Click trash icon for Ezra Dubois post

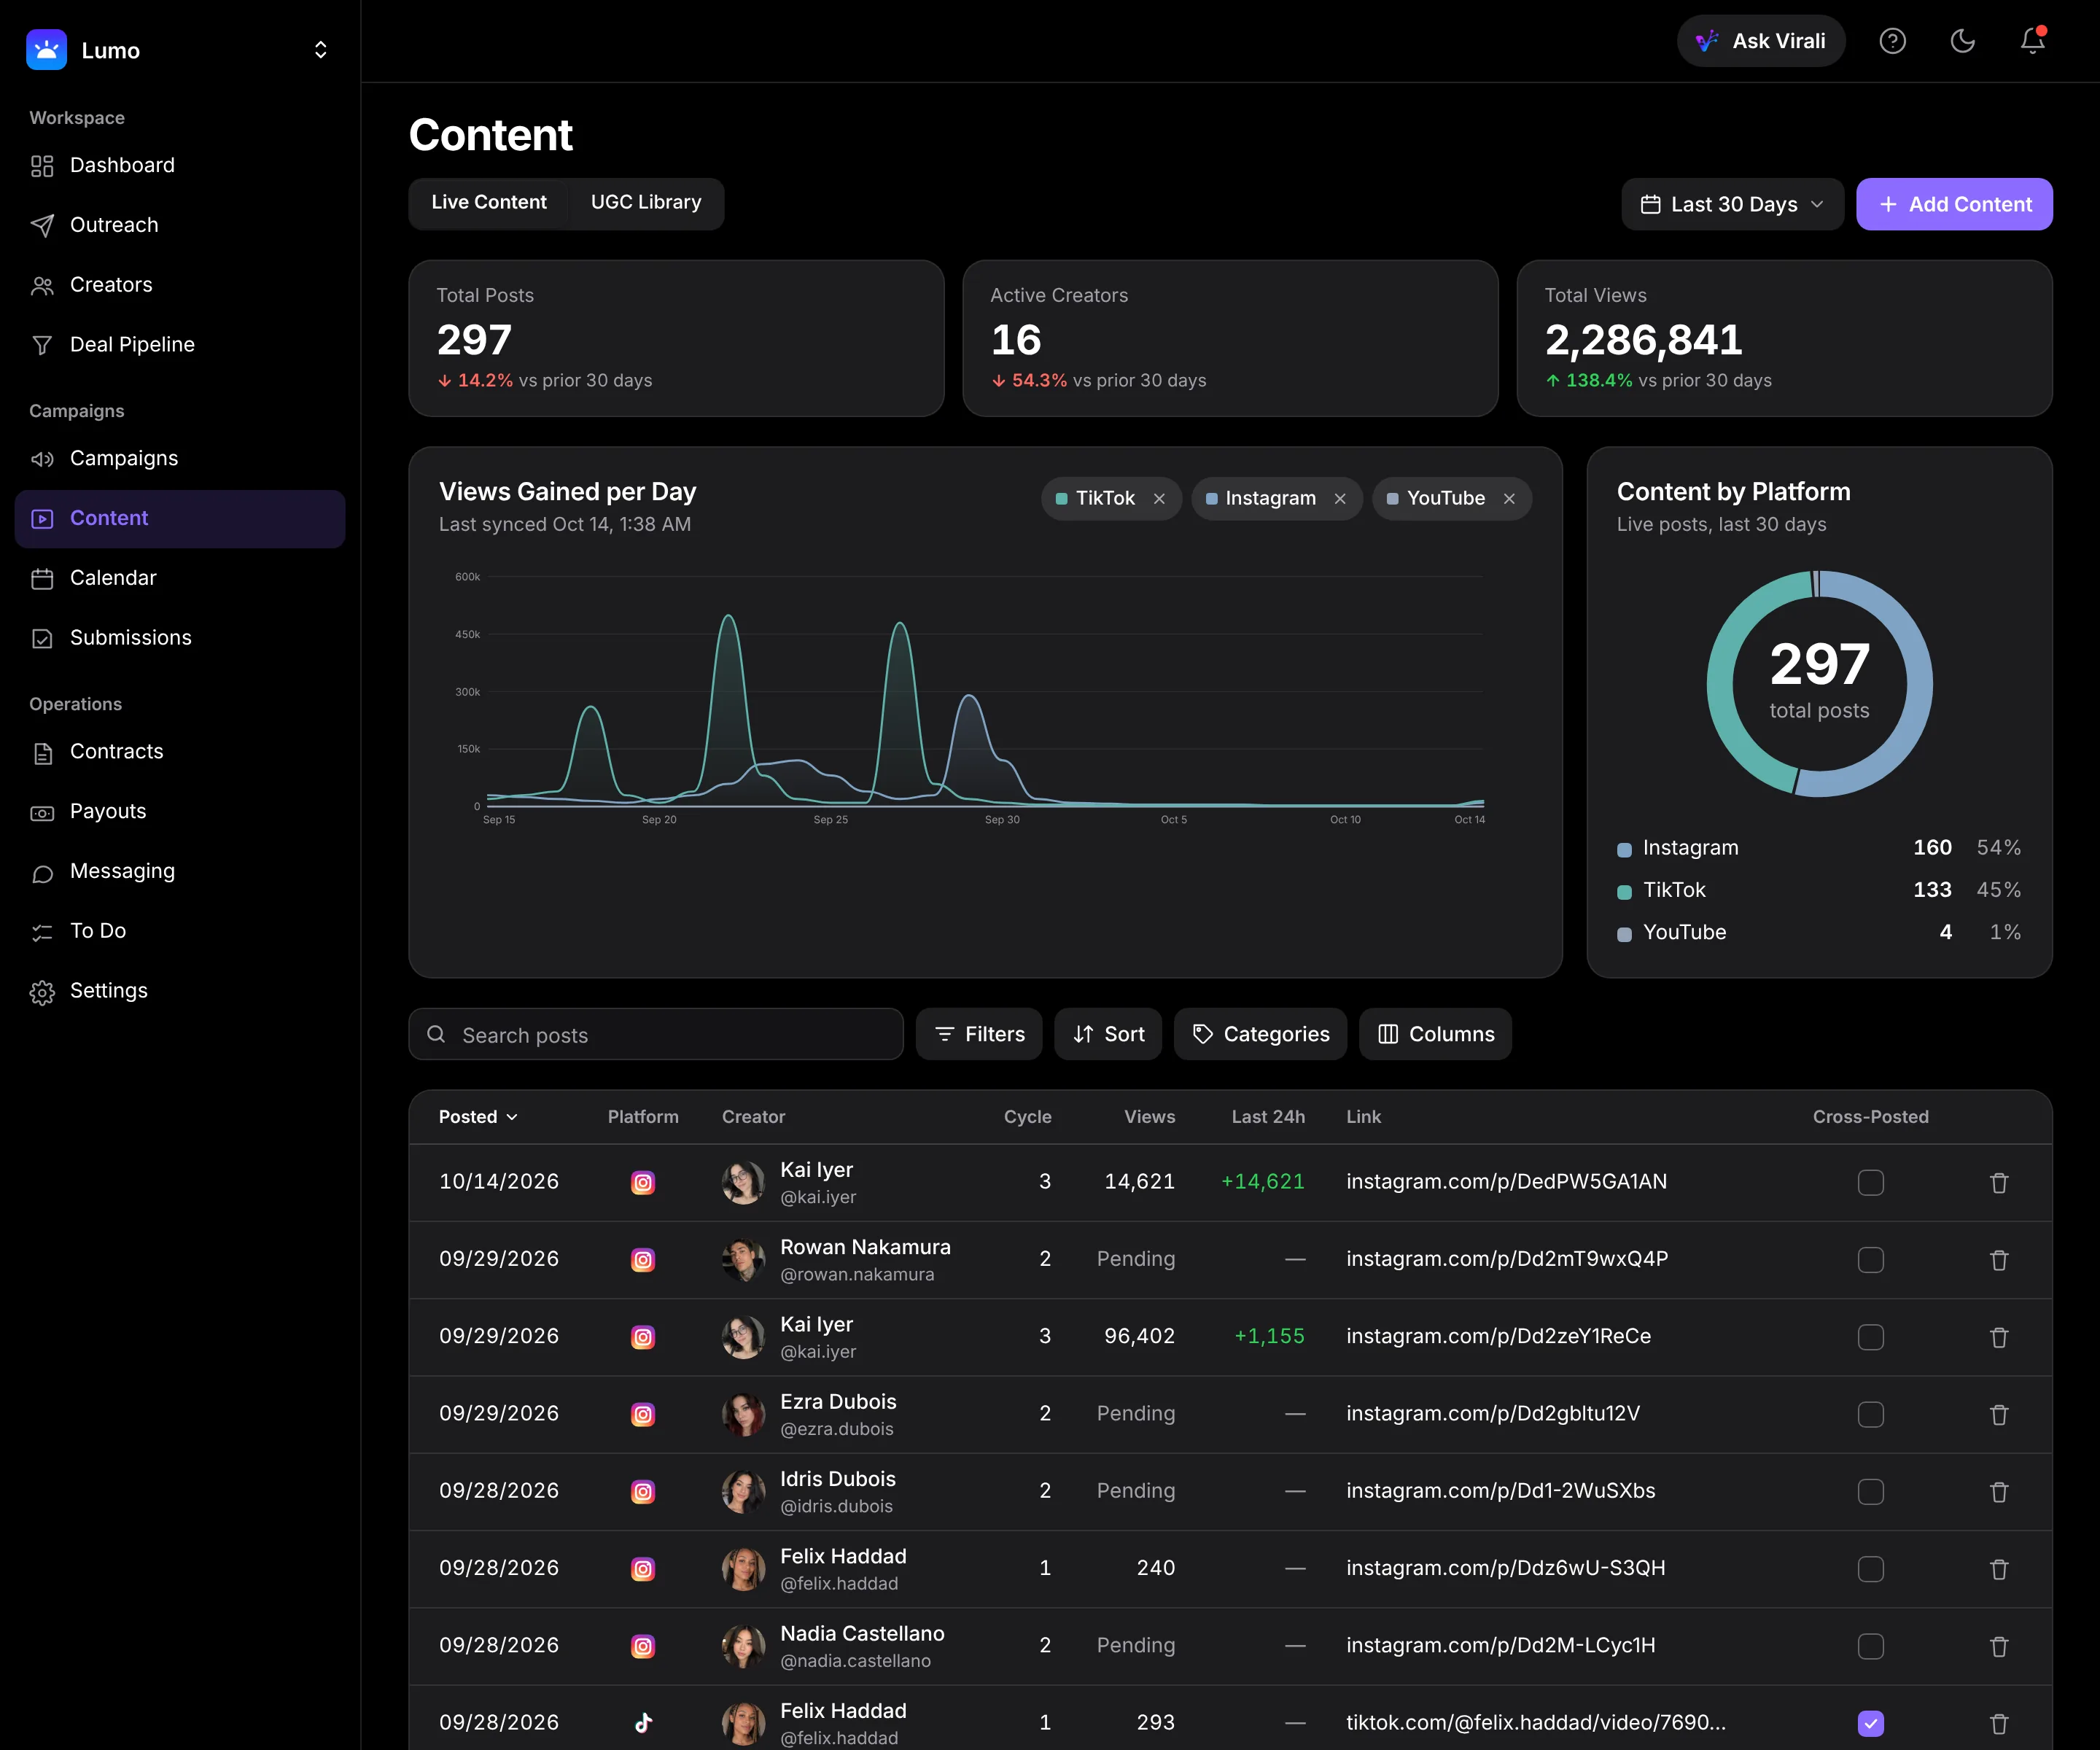1999,1415
